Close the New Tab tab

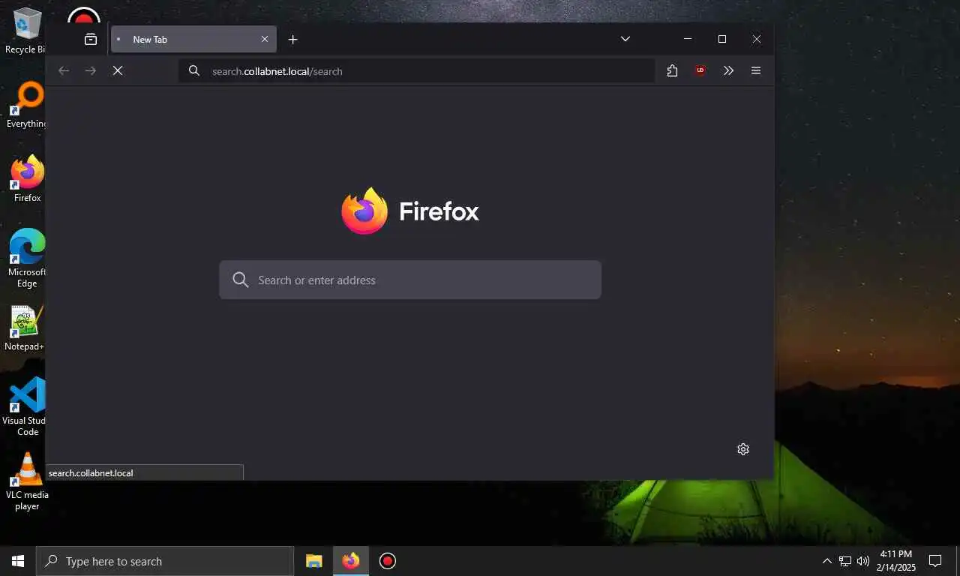(x=264, y=39)
